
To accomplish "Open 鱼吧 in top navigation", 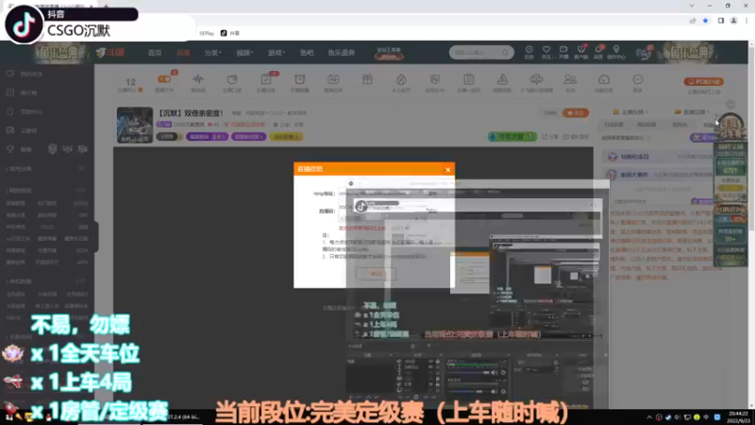I will 307,53.
